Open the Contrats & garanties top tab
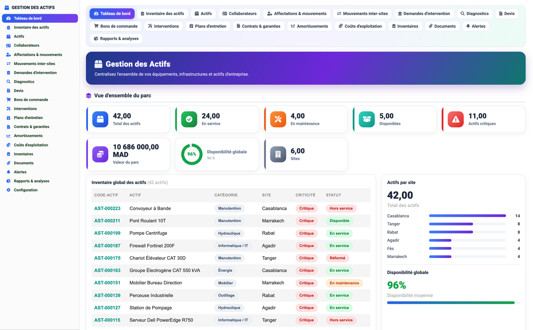 click(259, 26)
